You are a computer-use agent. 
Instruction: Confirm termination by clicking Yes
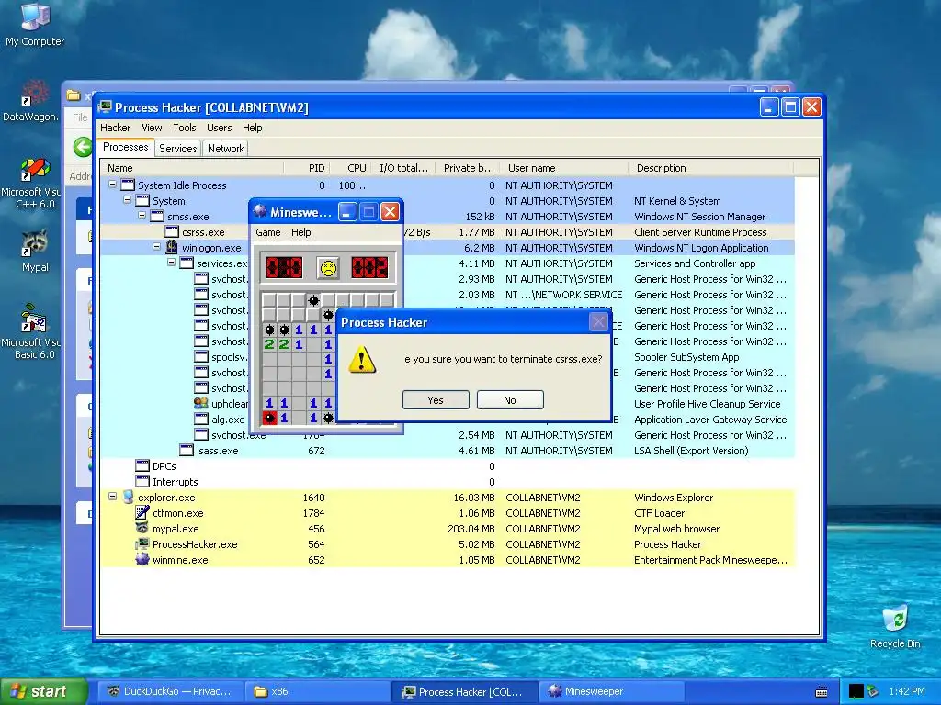(436, 400)
